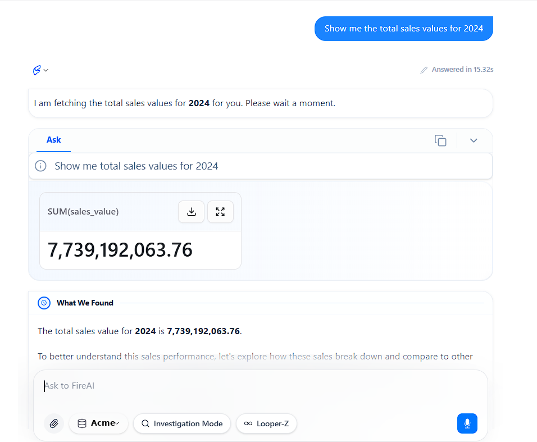
Task: Start voice input with the microphone button
Action: [x=467, y=423]
